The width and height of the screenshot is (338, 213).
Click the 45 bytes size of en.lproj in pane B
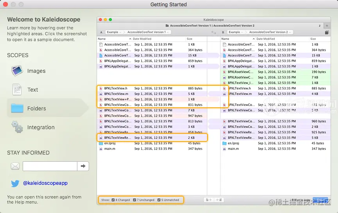[318, 143]
